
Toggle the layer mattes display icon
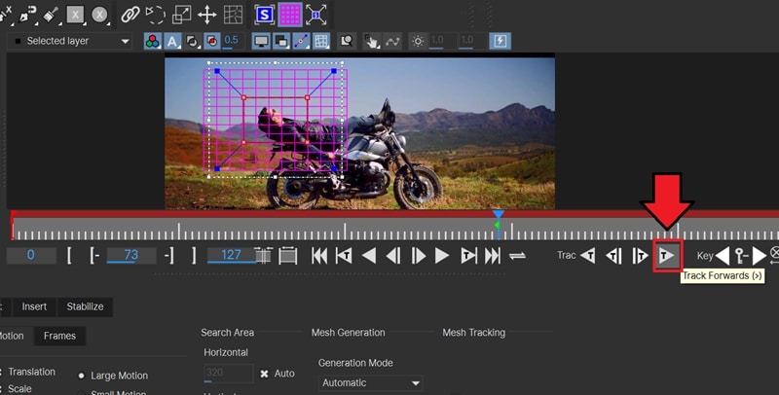pos(192,41)
